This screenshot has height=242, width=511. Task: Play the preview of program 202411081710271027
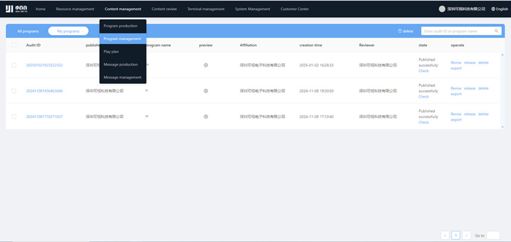tap(206, 117)
